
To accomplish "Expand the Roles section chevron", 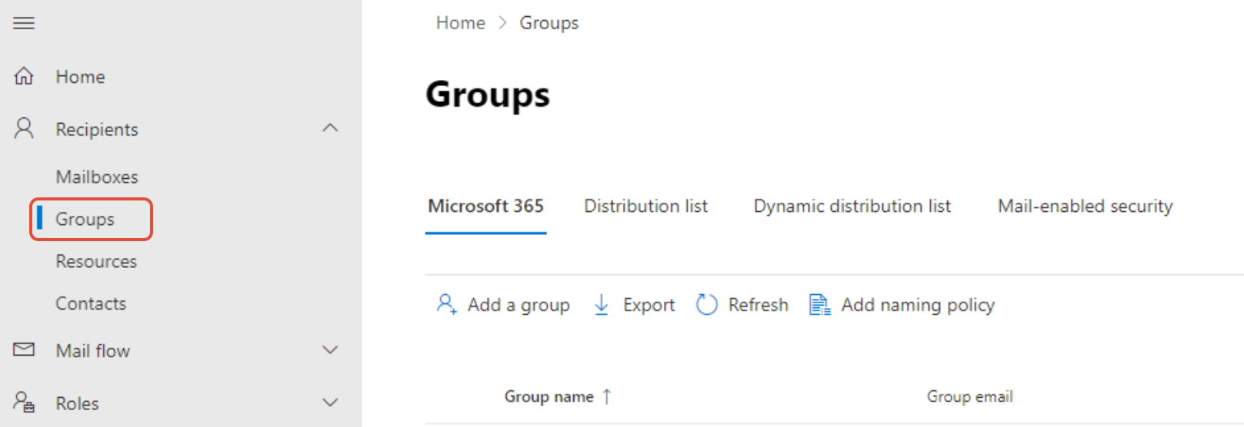I will tap(330, 402).
